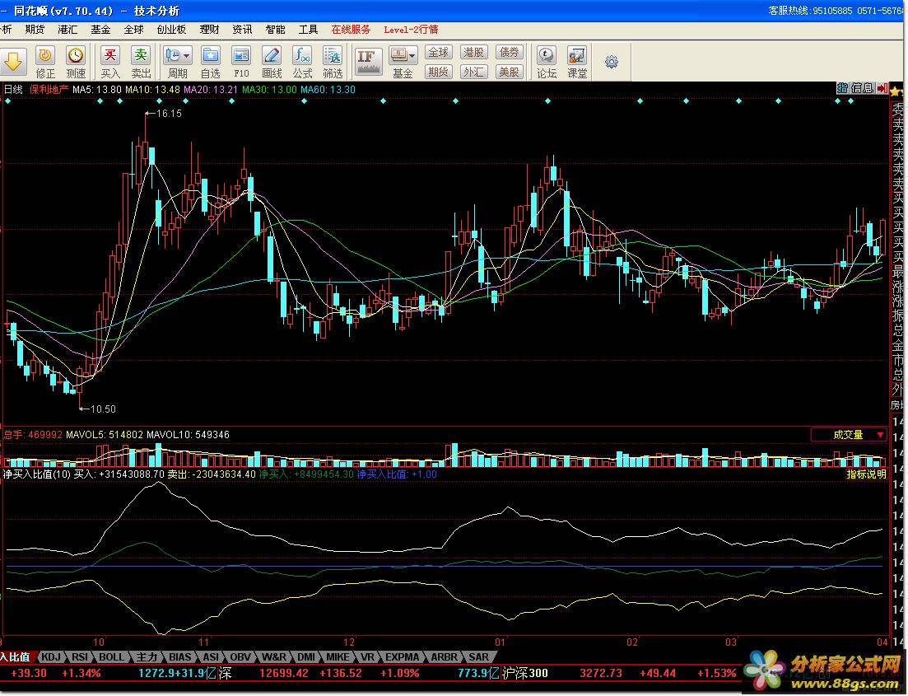Open the 自选 watchlist icon

(x=210, y=62)
